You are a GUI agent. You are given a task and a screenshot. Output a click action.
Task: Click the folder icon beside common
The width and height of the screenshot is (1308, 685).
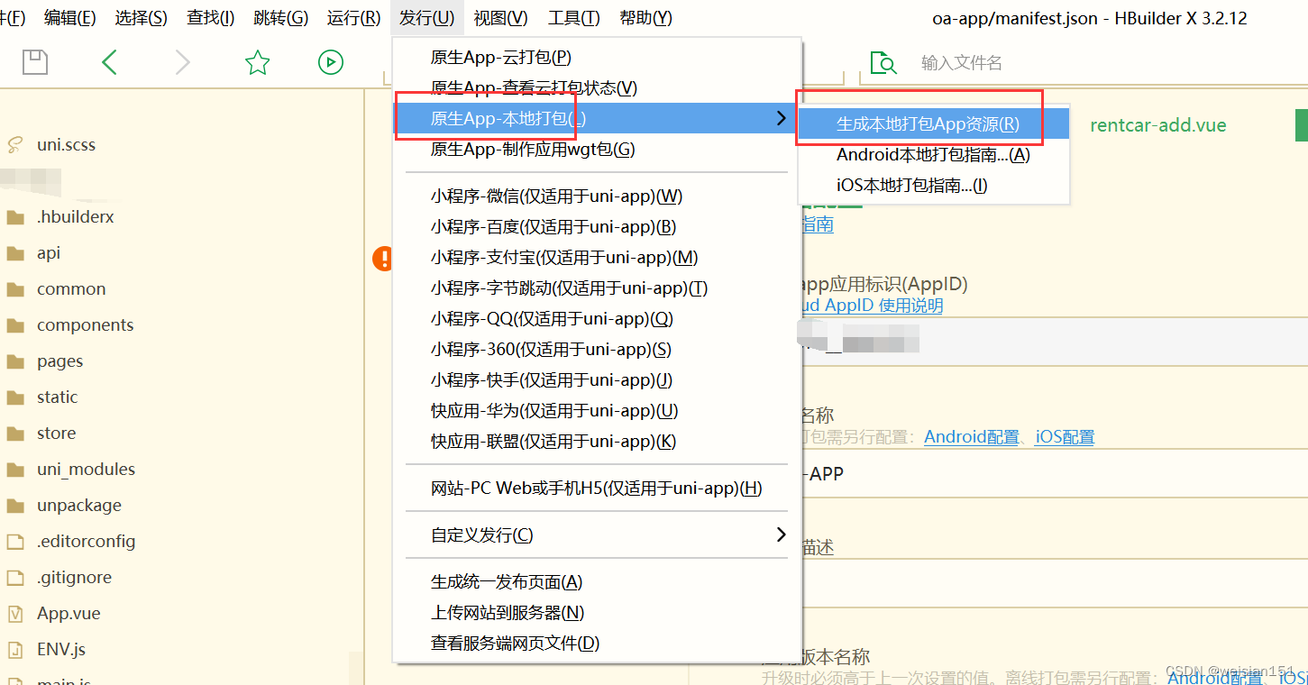15,289
